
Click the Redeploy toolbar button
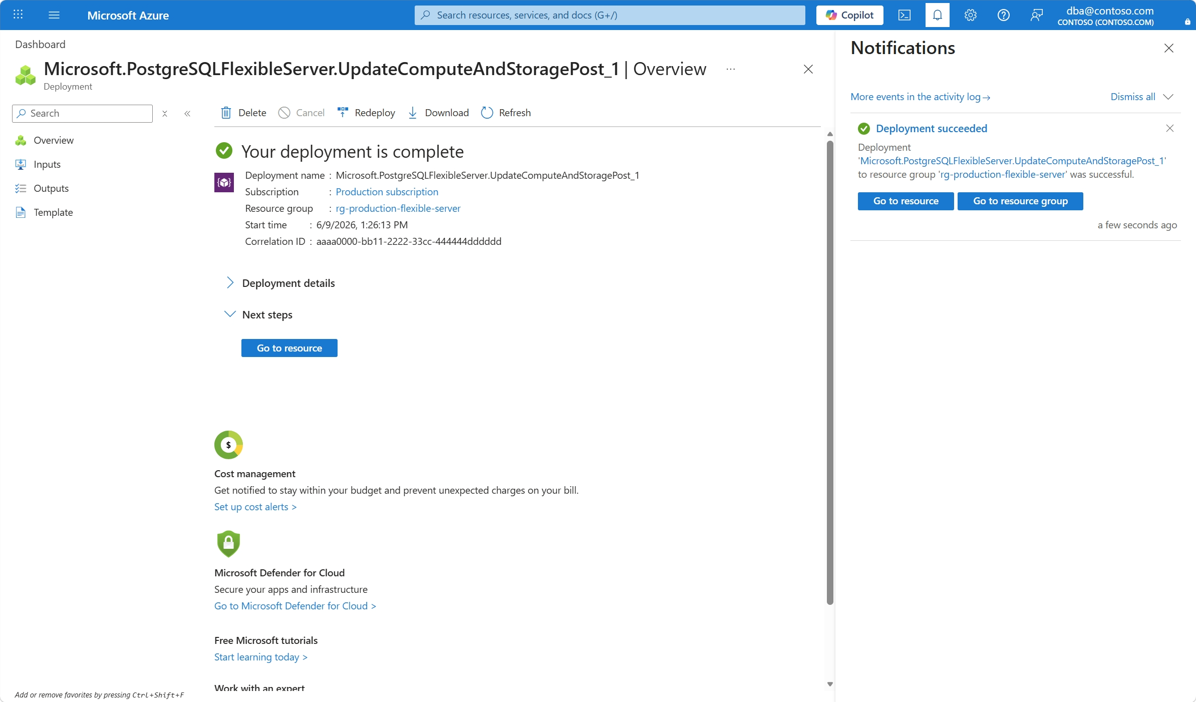pyautogui.click(x=366, y=113)
